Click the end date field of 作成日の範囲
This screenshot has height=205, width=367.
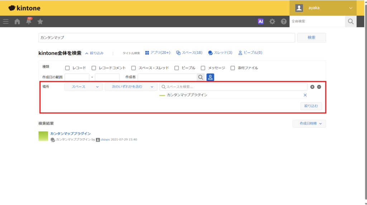tap(107, 77)
